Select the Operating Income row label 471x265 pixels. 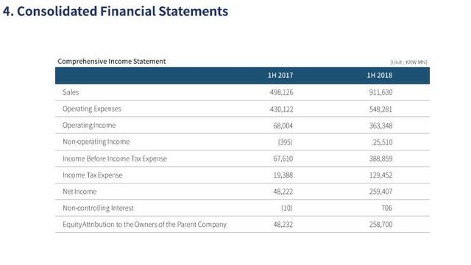[89, 126]
